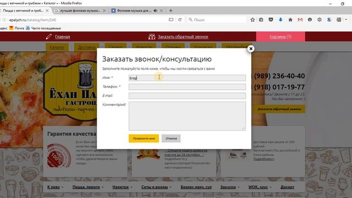
Task: Open the bookmarks library icon
Action: (x=261, y=20)
